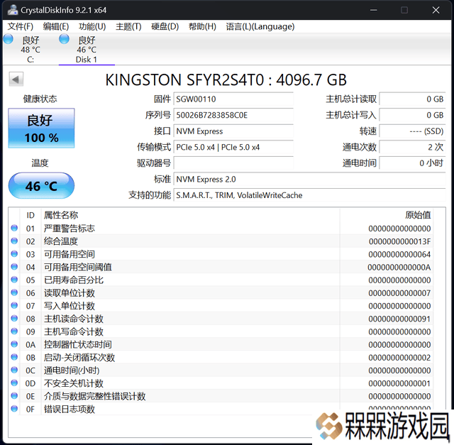Close the CrystalDiskInfo window

tap(436, 10)
